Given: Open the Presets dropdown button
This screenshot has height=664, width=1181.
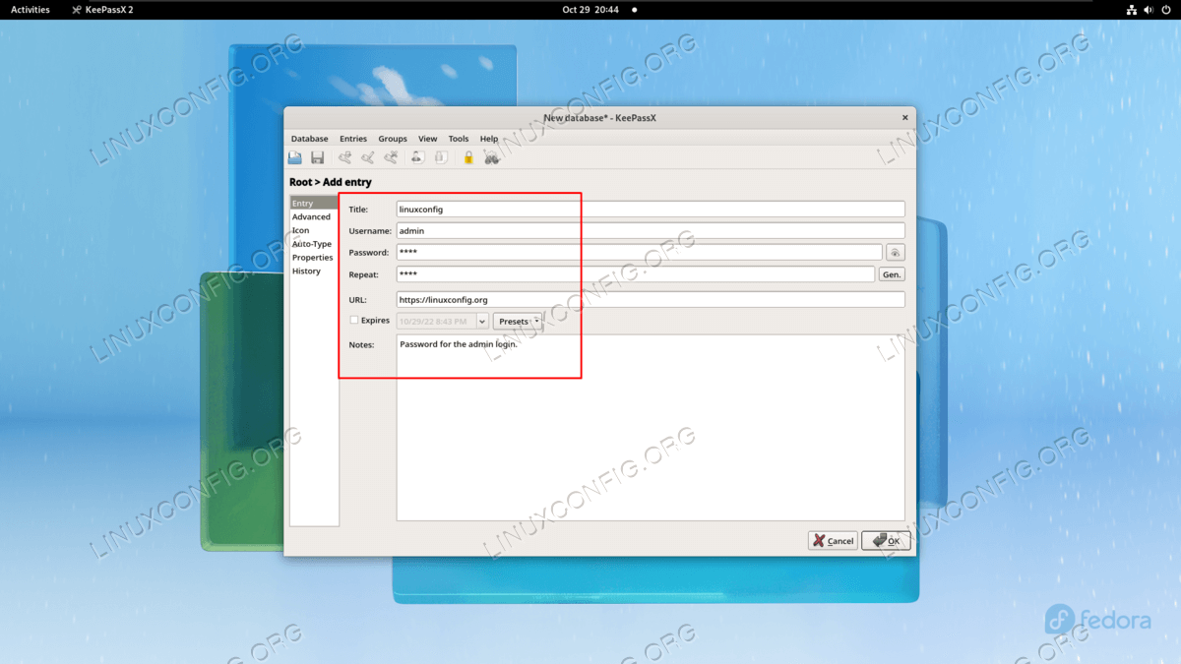Looking at the screenshot, I should pyautogui.click(x=518, y=322).
